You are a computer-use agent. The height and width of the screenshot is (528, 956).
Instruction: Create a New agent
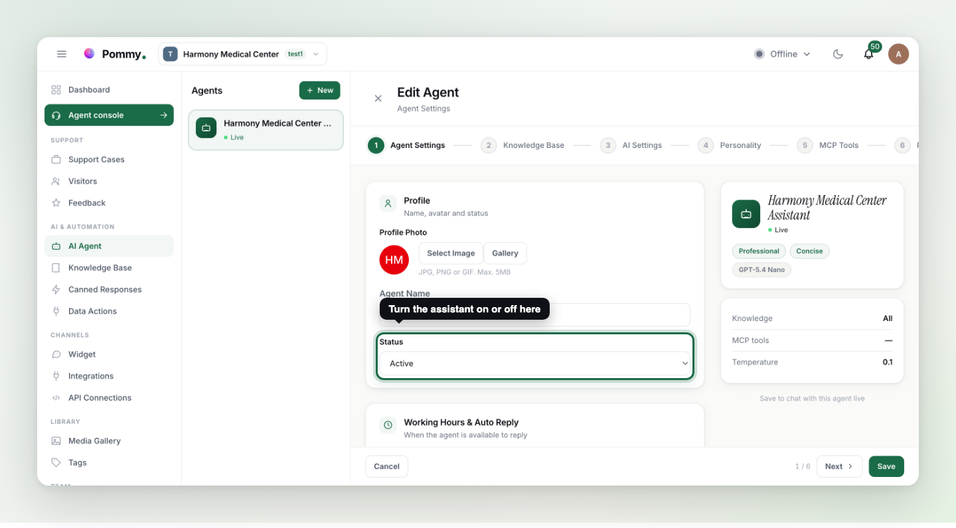[x=319, y=90]
